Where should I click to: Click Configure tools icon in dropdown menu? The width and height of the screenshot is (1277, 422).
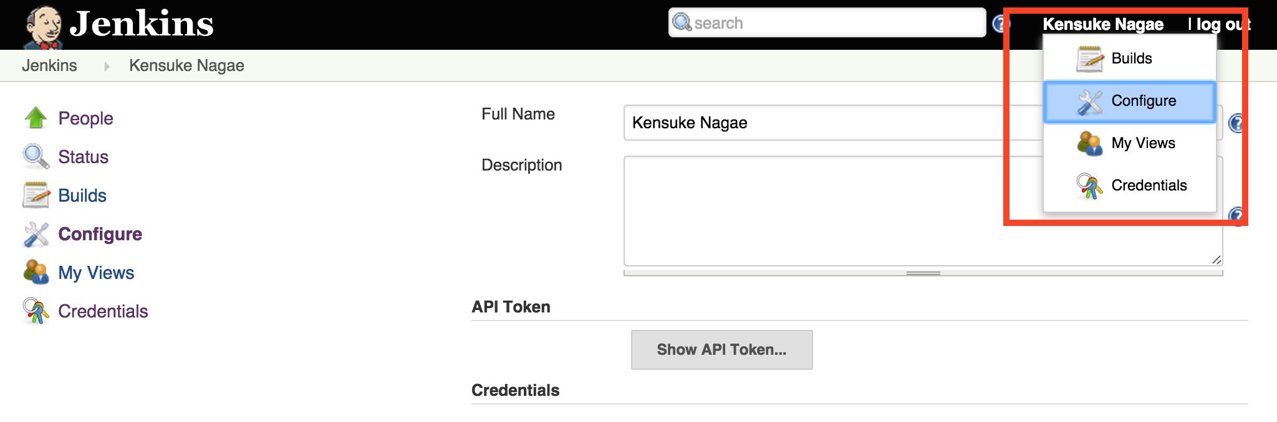(1089, 102)
